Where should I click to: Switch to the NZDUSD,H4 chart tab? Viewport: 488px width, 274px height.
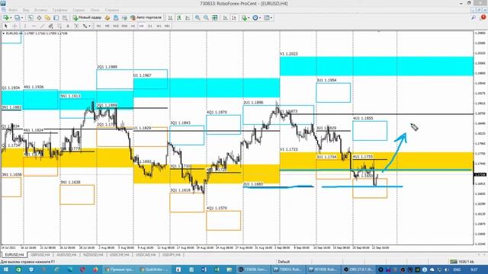point(93,255)
